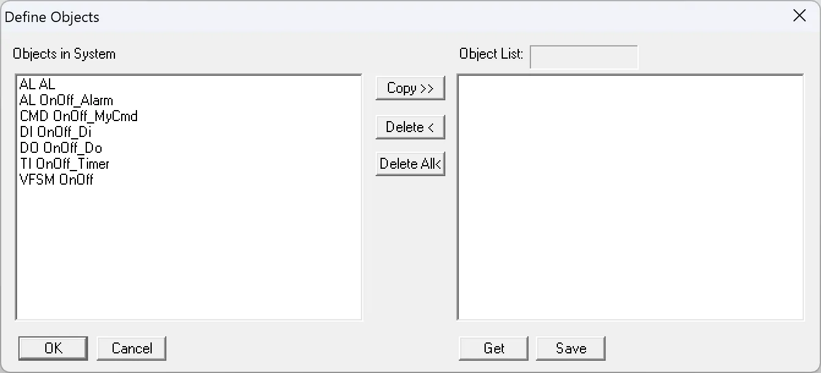The image size is (821, 373).
Task: Click the Define Objects title bar
Action: pyautogui.click(x=367, y=17)
